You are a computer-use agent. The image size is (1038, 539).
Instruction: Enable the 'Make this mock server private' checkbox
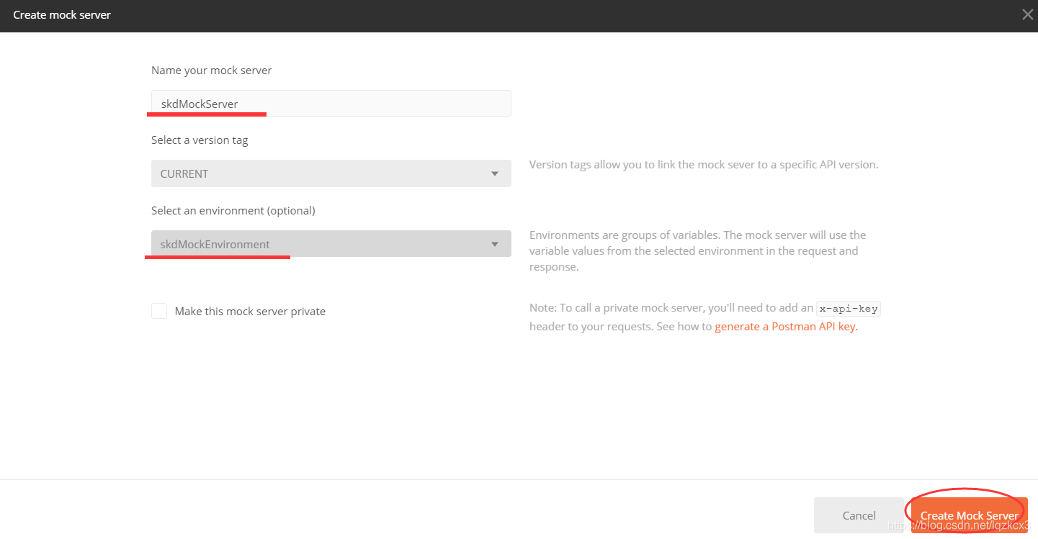(x=158, y=310)
